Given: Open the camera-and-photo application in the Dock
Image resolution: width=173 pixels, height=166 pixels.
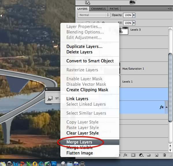Looking at the screenshot, I should [x=47, y=164].
